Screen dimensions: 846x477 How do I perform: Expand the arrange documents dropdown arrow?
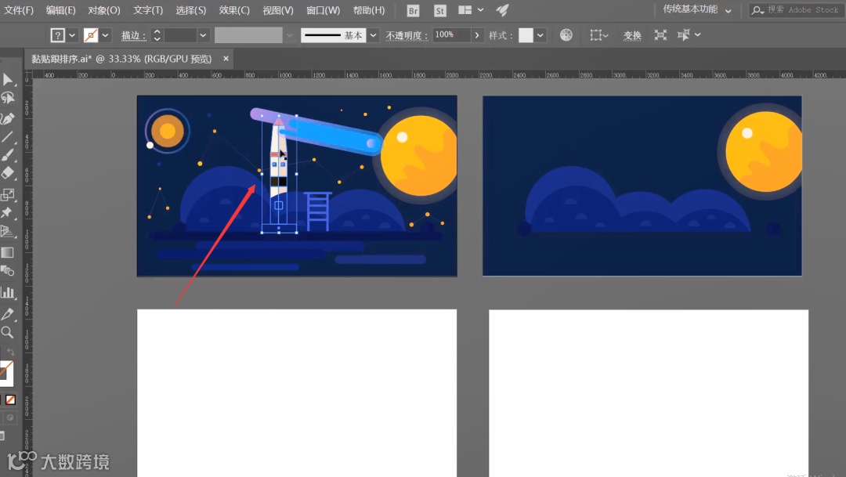481,9
